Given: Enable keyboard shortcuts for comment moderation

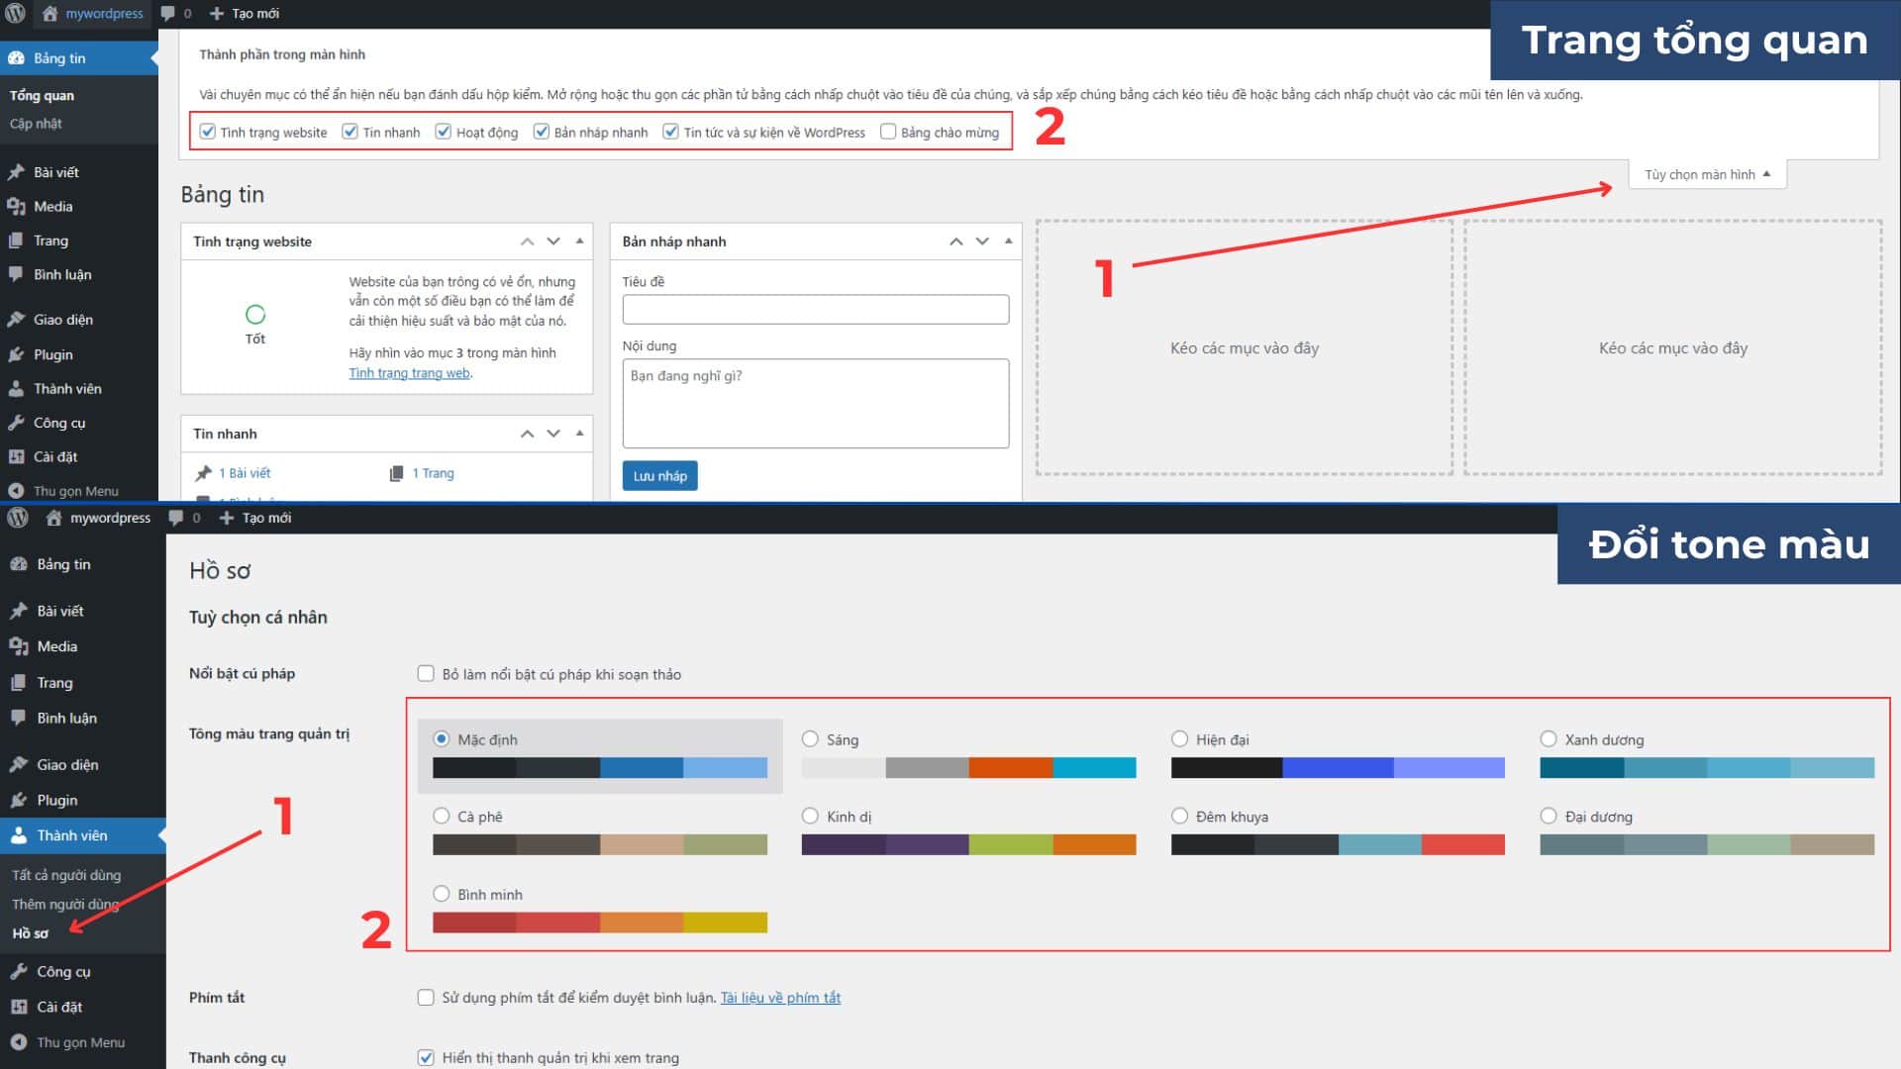Looking at the screenshot, I should click(426, 997).
